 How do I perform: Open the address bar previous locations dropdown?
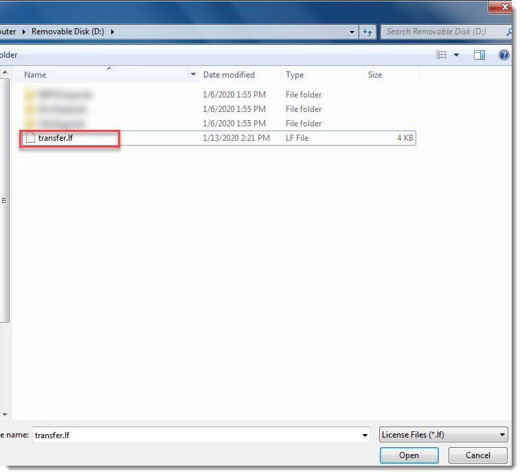[x=352, y=32]
